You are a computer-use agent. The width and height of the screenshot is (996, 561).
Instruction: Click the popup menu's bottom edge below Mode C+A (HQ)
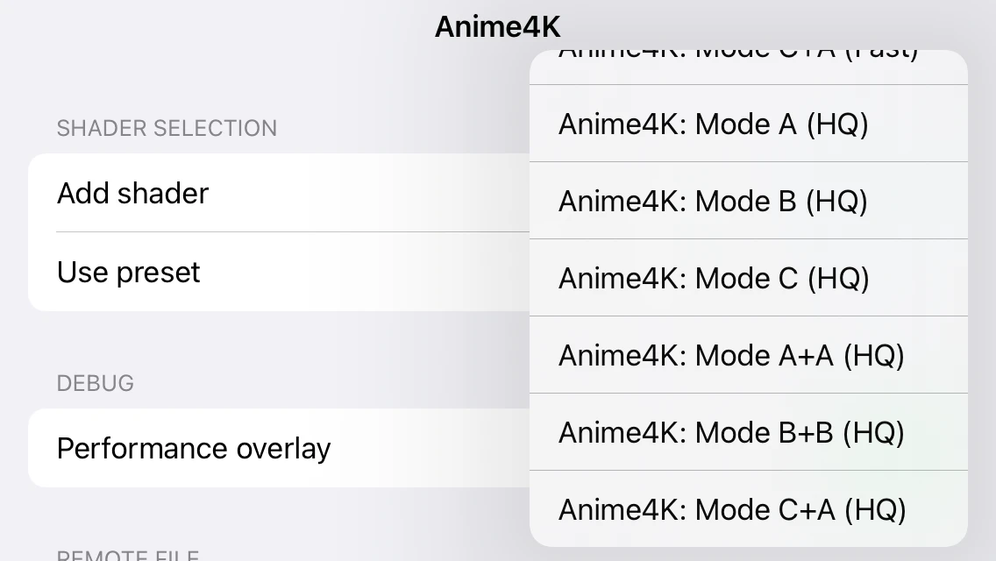click(748, 541)
